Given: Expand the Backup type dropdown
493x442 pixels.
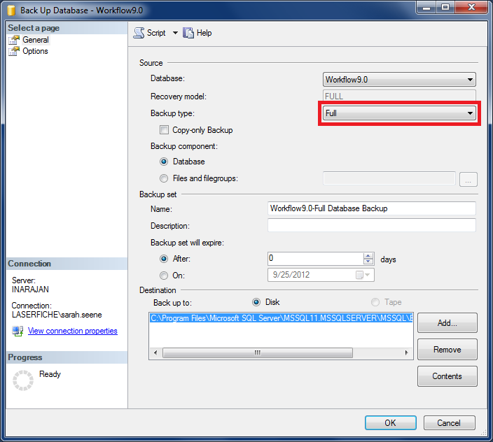Looking at the screenshot, I should pos(470,113).
